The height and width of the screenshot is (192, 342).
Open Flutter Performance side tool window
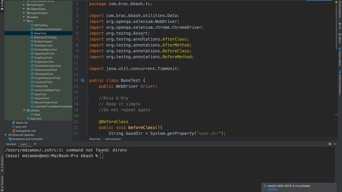coord(340,83)
